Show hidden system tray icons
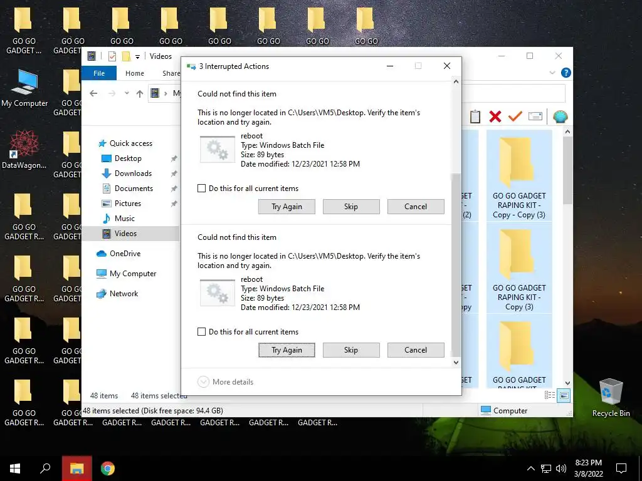 530,468
